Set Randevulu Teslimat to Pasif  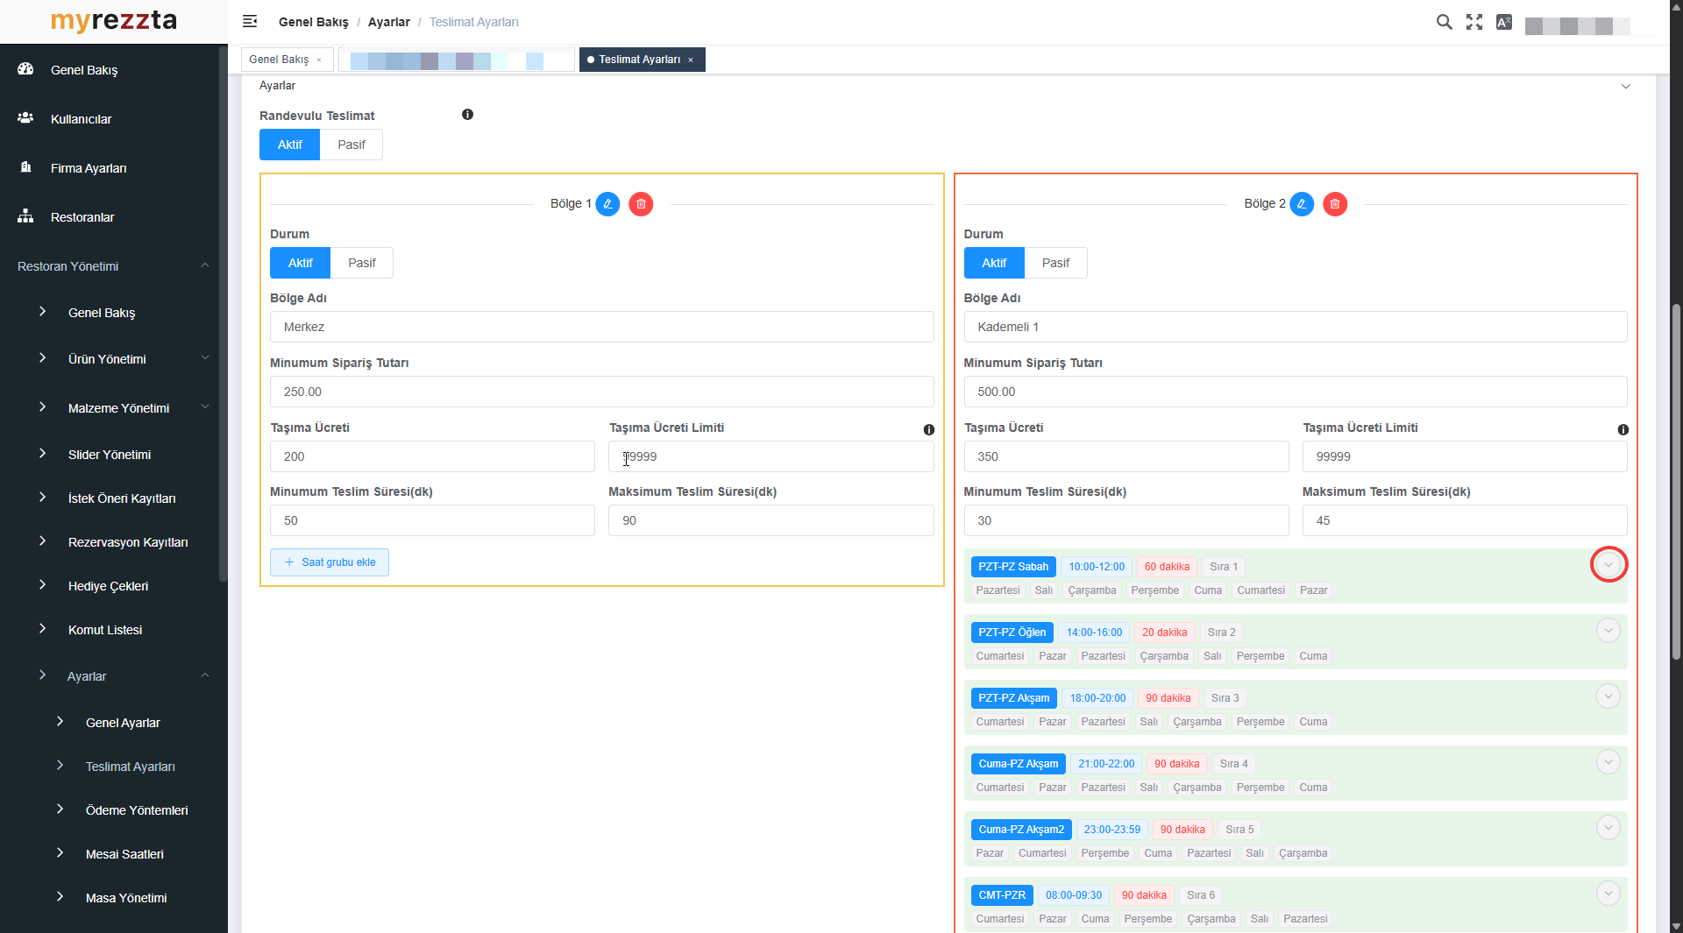352,145
